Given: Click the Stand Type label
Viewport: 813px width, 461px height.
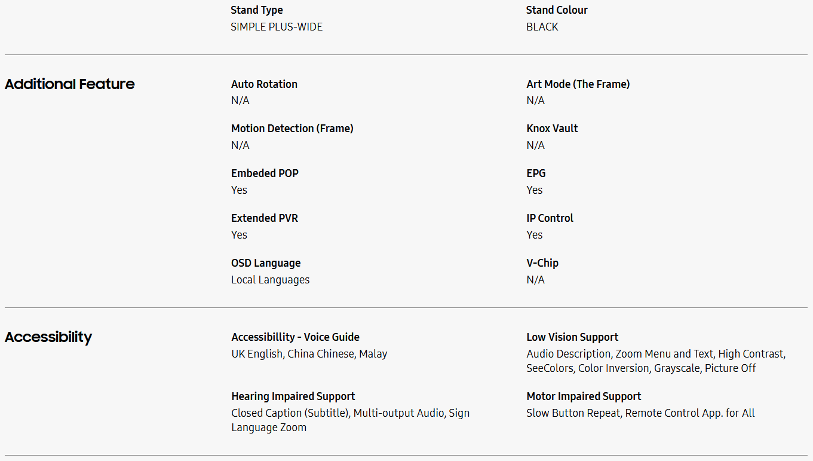Looking at the screenshot, I should pos(257,10).
